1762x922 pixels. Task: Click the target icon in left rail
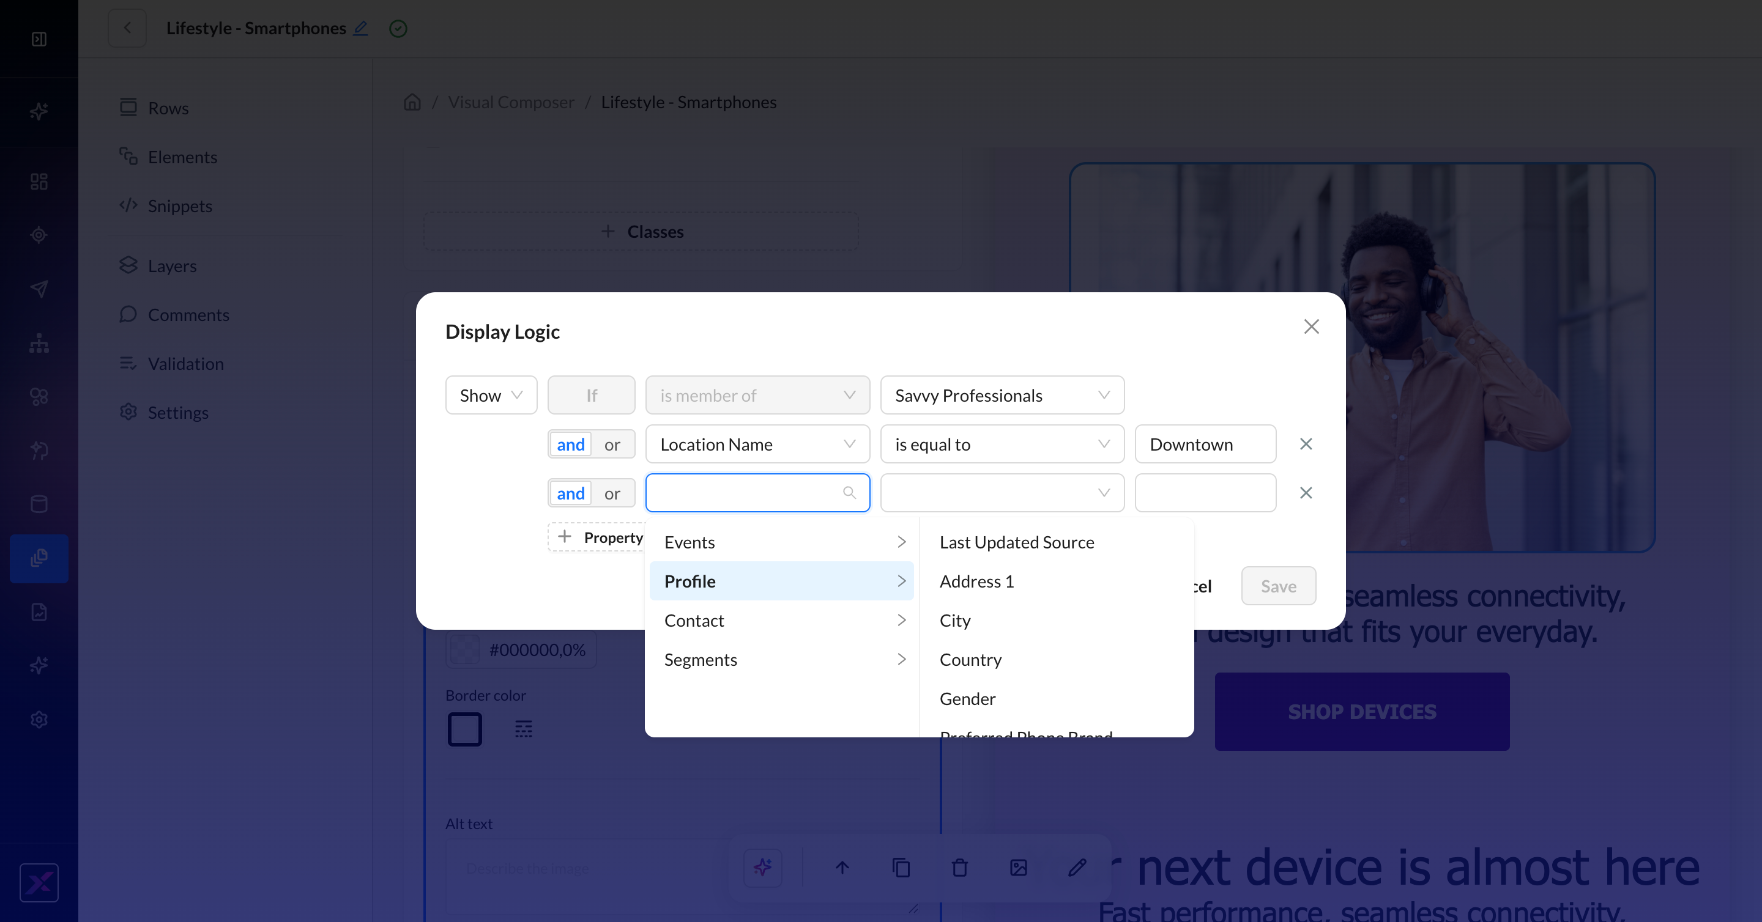[39, 235]
